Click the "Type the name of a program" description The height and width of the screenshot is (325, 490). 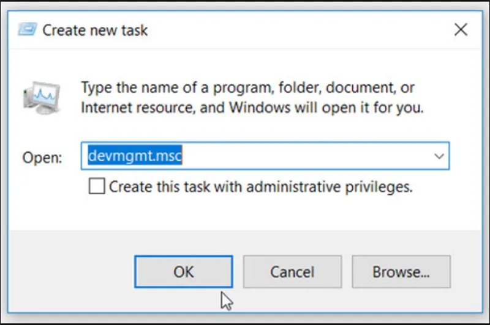point(247,87)
